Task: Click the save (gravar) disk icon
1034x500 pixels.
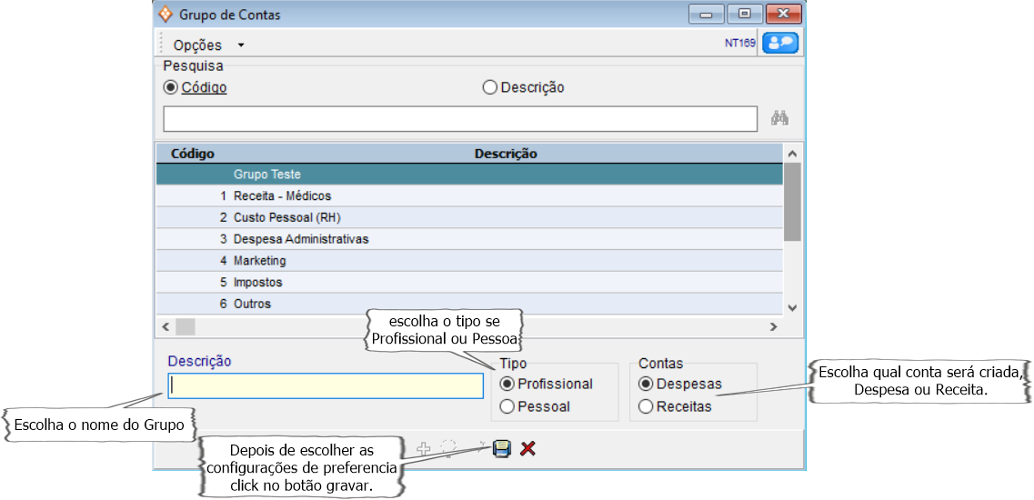Action: pyautogui.click(x=501, y=448)
